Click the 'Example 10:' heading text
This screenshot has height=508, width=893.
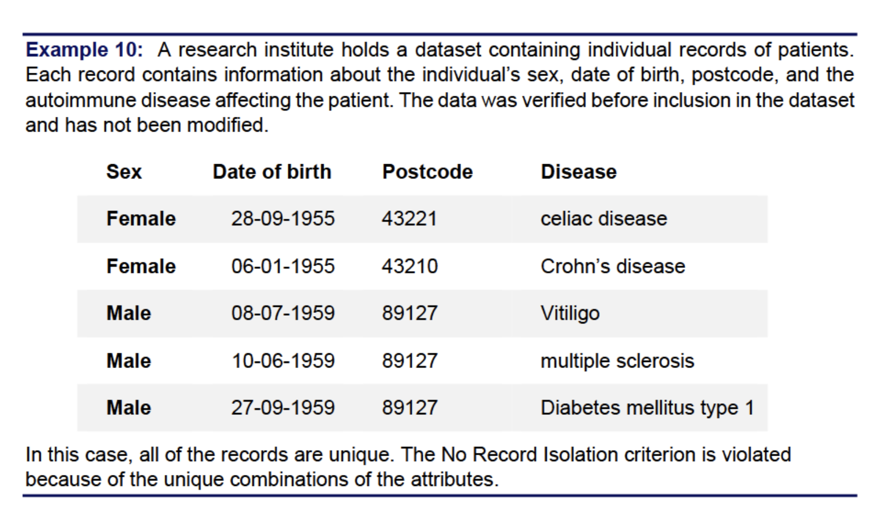pyautogui.click(x=84, y=50)
